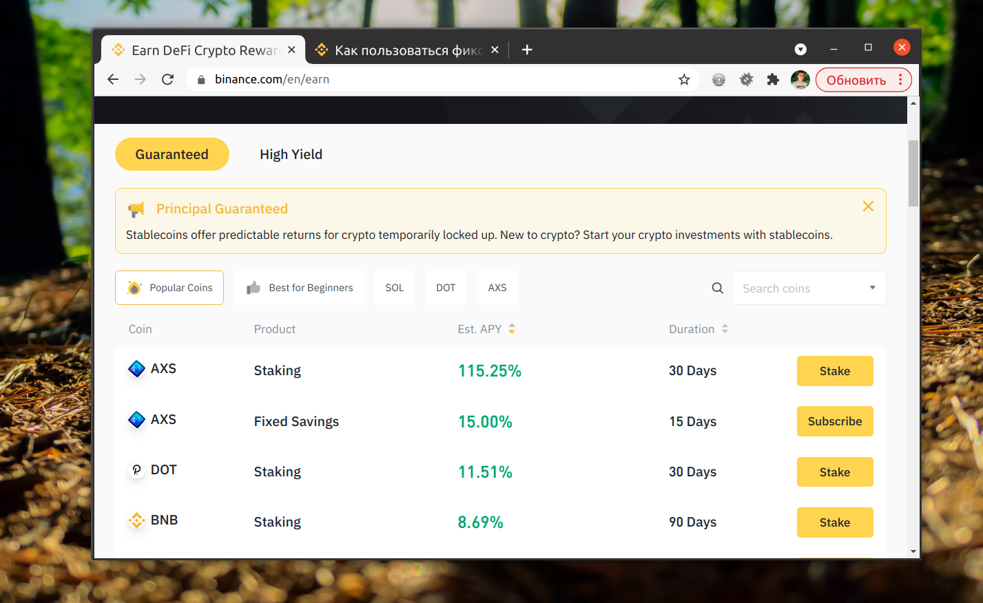Viewport: 983px width, 603px height.
Task: View site info via padlock icon
Action: [201, 80]
